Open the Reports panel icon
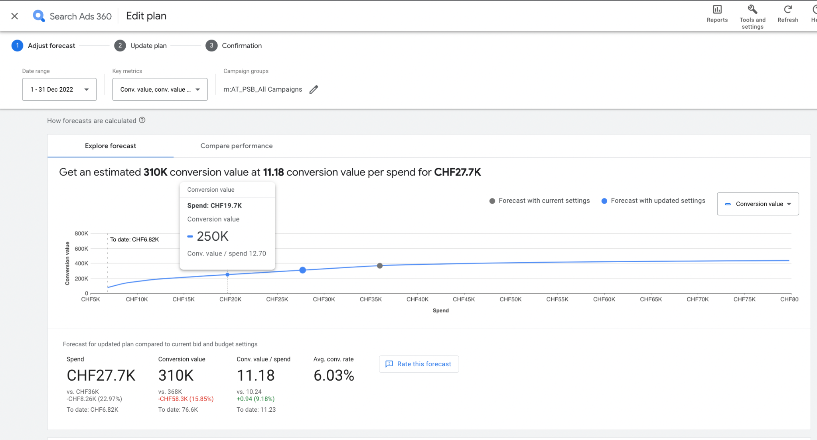The image size is (817, 440). 717,9
